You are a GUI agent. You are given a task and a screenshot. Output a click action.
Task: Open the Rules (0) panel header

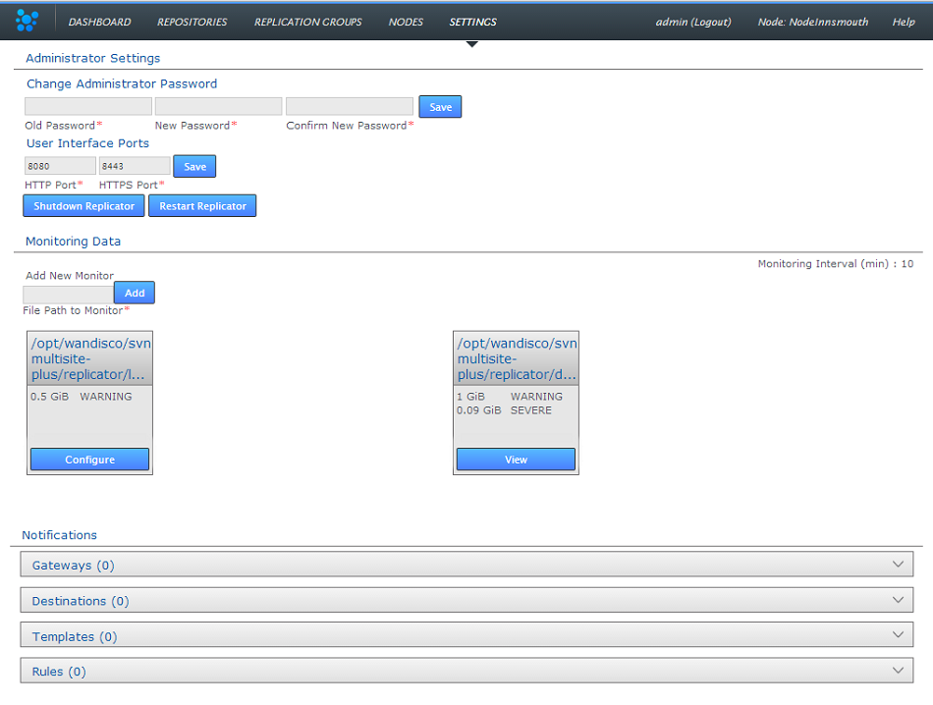coord(466,671)
